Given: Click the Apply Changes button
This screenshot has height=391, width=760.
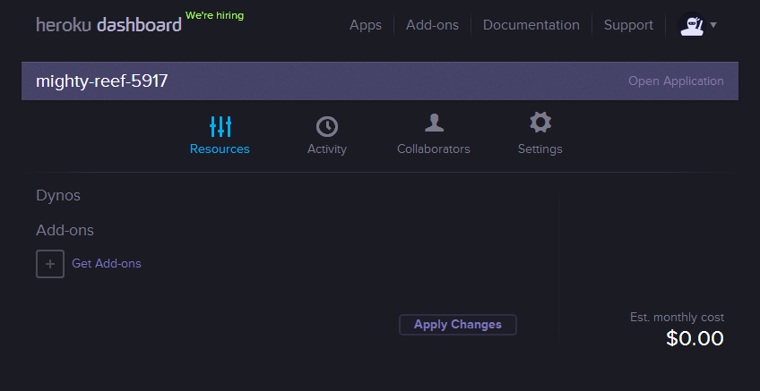Looking at the screenshot, I should 458,325.
